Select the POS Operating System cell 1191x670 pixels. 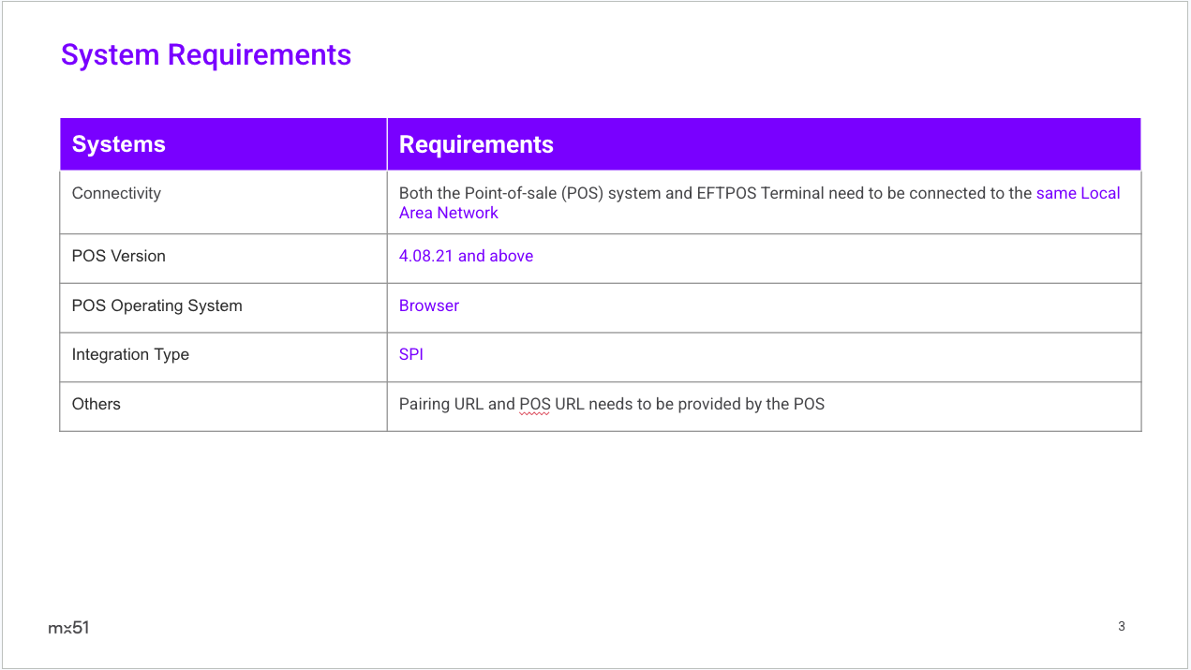pyautogui.click(x=156, y=305)
